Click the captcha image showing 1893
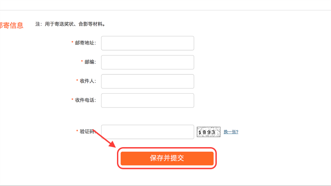Viewport: 331px width, 186px height. point(209,132)
